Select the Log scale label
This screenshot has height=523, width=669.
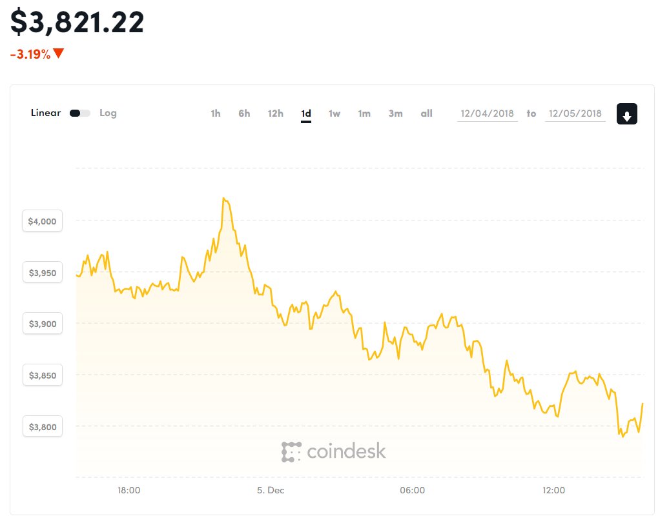[108, 113]
